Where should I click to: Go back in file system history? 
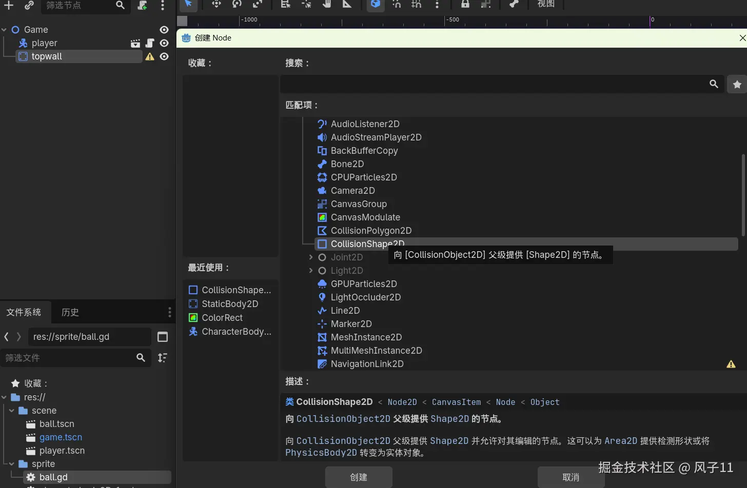point(7,337)
